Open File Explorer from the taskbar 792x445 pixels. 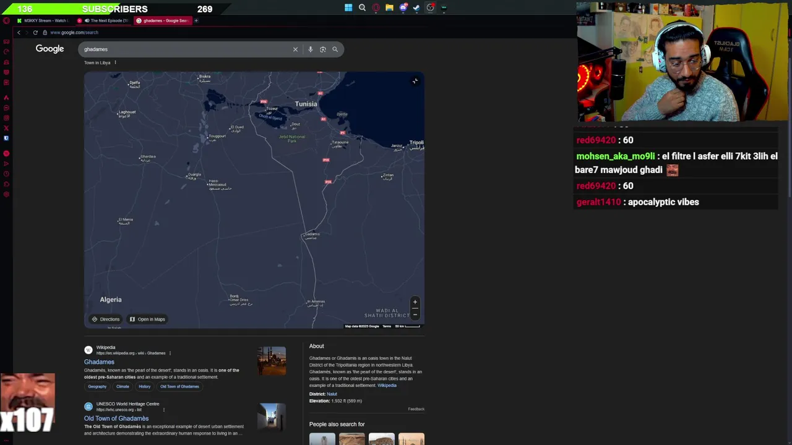point(389,8)
